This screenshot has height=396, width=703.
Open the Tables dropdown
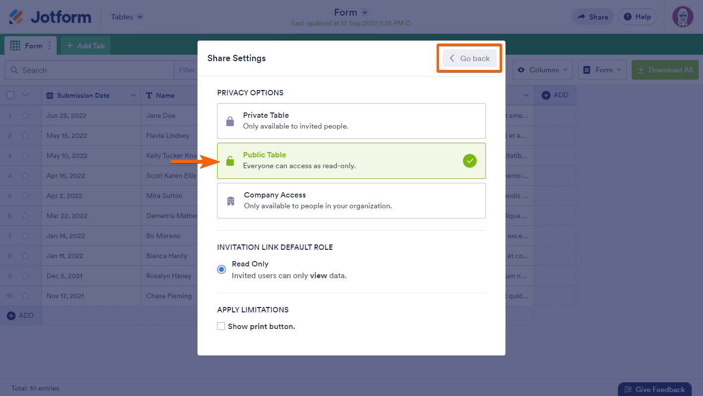point(127,17)
